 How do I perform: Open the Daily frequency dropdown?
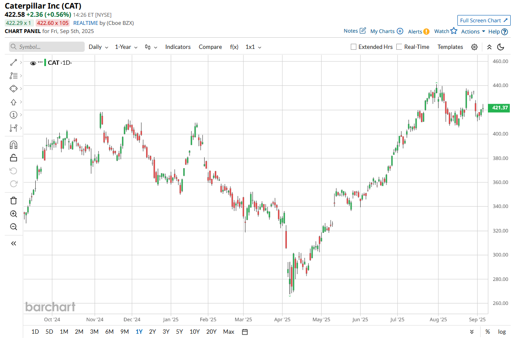(x=98, y=47)
